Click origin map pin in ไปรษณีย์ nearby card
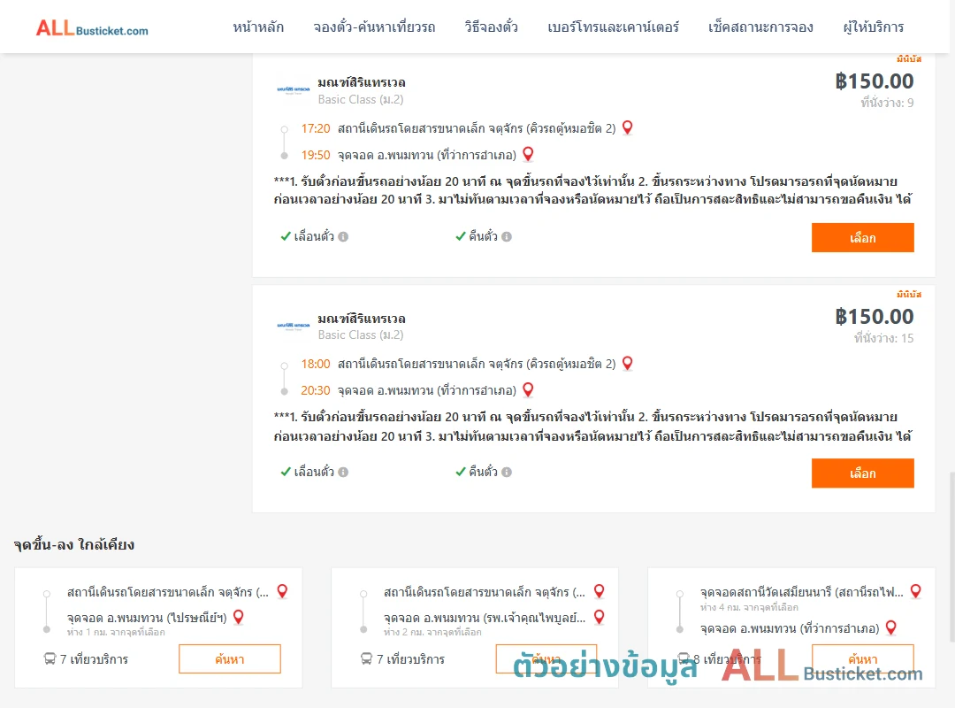 click(x=283, y=591)
